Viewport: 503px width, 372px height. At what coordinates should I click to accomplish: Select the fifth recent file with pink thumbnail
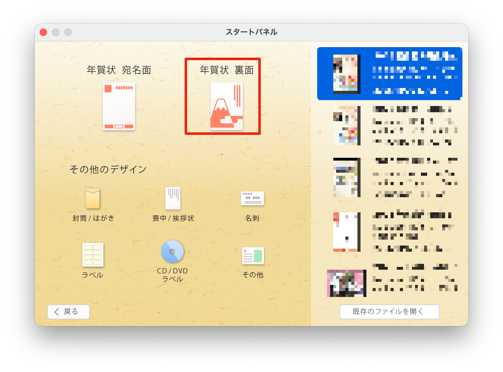(347, 283)
